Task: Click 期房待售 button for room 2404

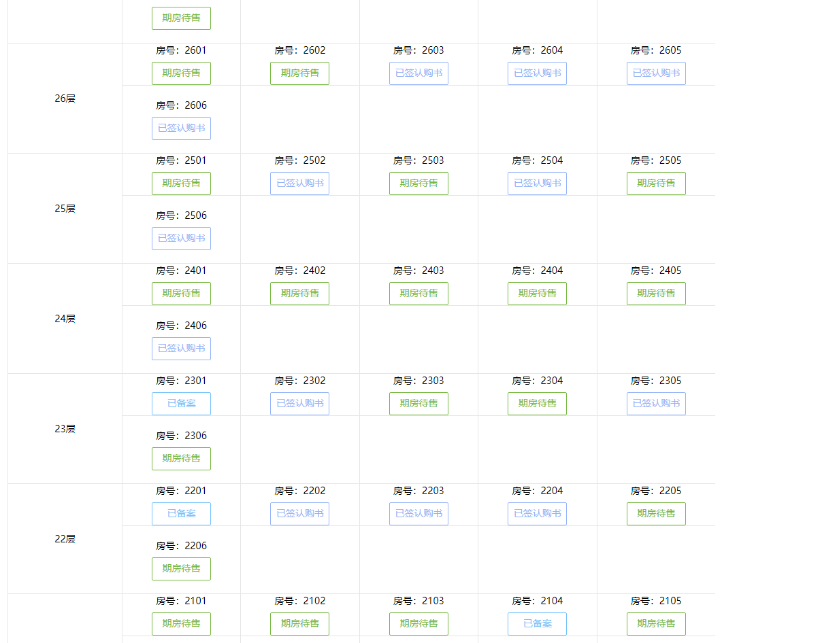Action: click(x=537, y=294)
